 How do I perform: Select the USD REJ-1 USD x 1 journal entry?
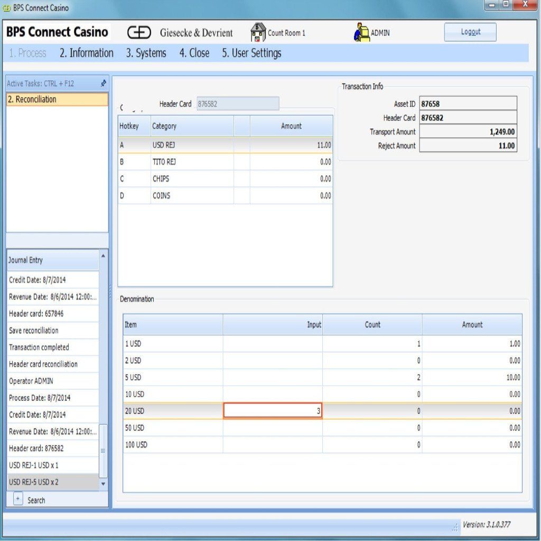[53, 465]
